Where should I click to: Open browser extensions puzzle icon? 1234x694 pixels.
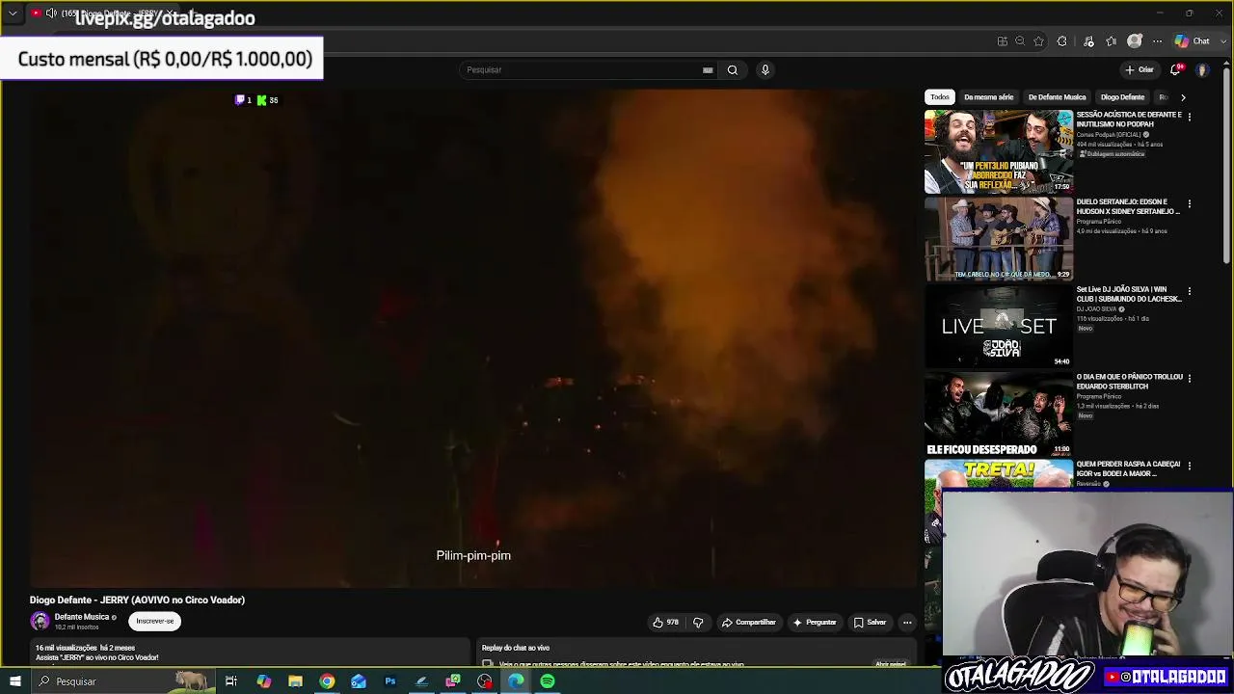1062,41
